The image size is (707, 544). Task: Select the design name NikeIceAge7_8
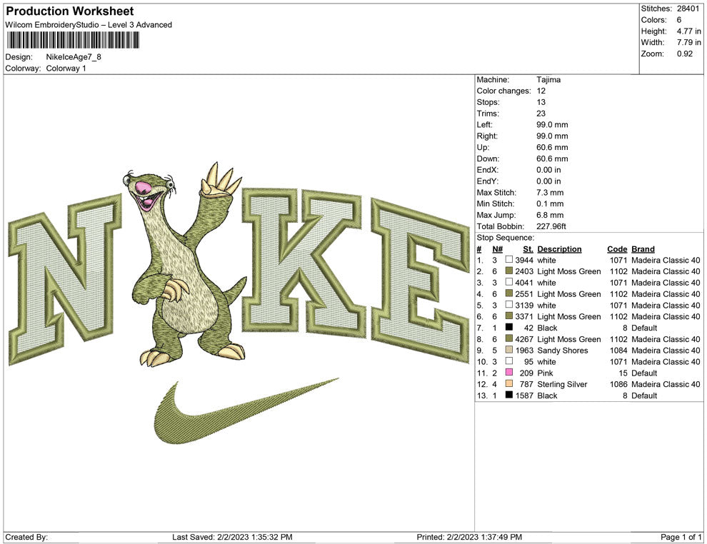(x=74, y=57)
